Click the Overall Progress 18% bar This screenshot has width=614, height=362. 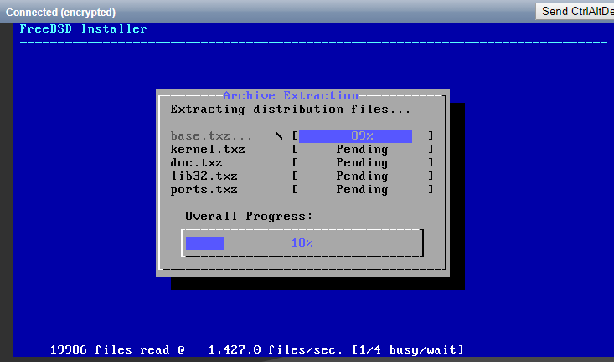(302, 242)
